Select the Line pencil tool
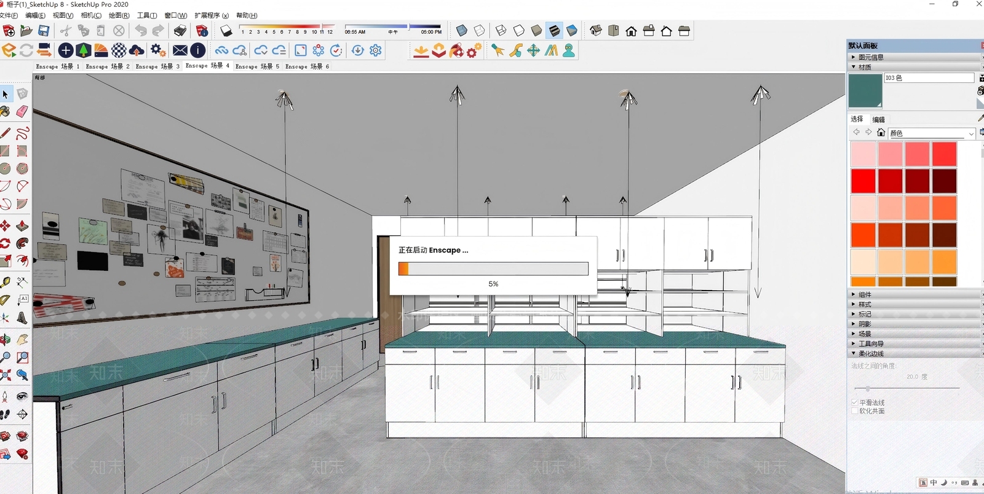The width and height of the screenshot is (984, 494). (x=6, y=133)
